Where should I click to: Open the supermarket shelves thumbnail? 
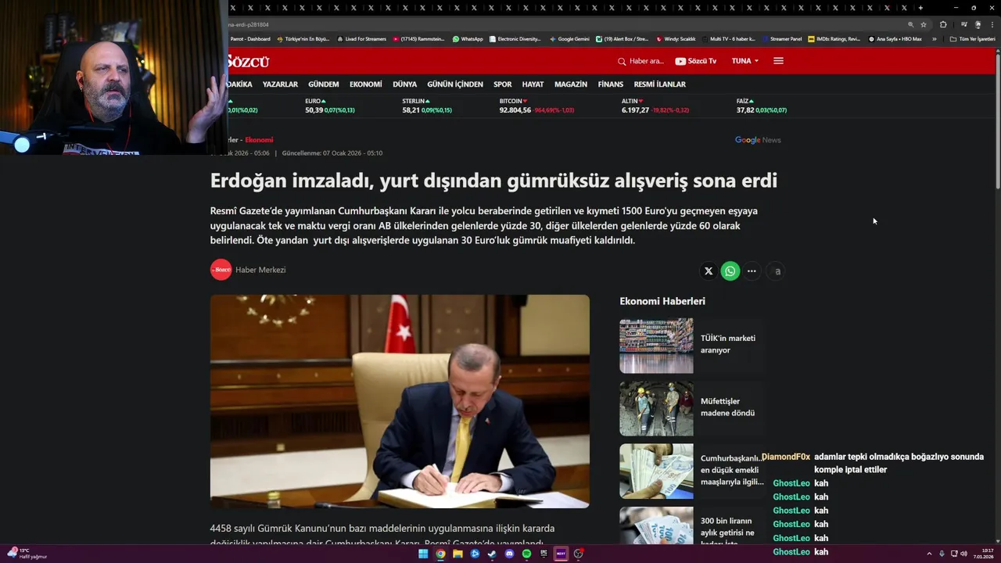tap(656, 346)
